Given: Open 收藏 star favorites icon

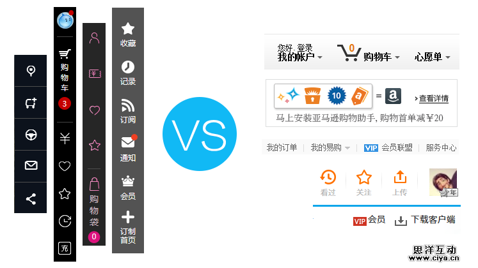Looking at the screenshot, I should [x=128, y=34].
